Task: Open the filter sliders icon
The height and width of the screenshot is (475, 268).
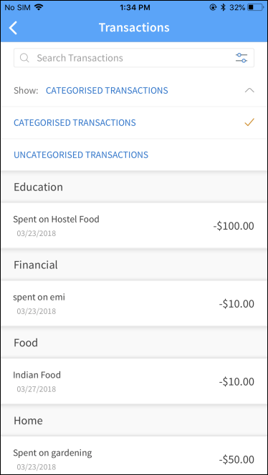Action: (x=241, y=57)
